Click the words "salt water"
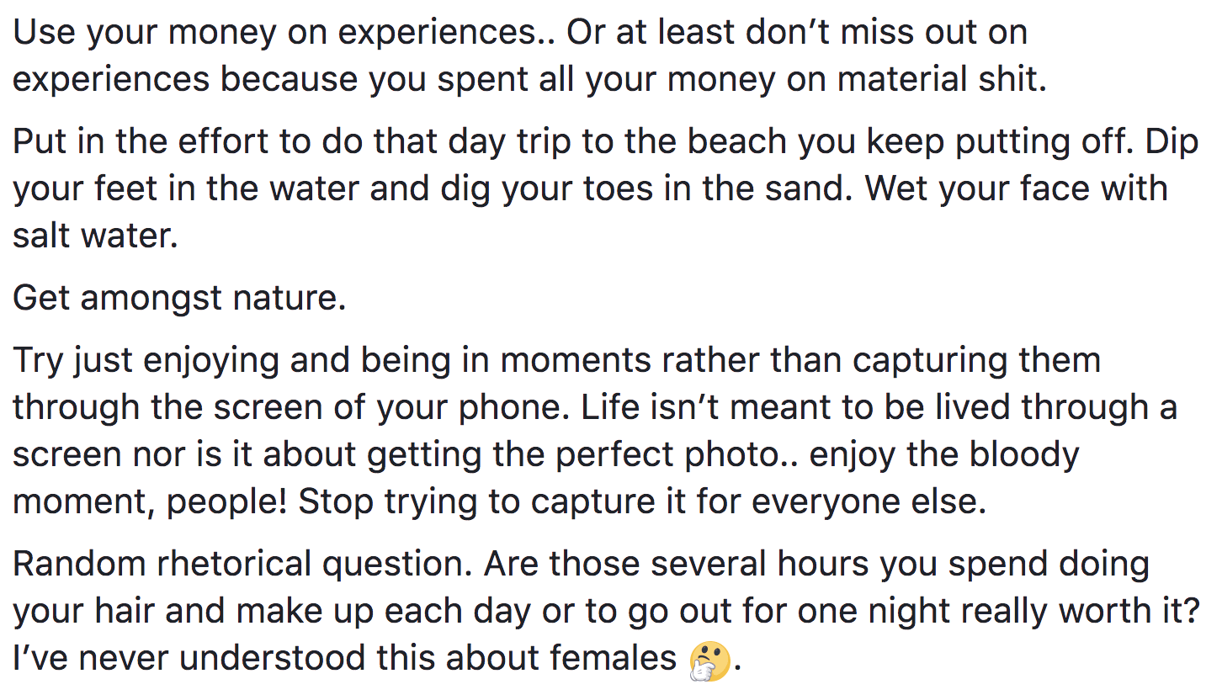Screen dimensions: 1222x695 (94, 235)
